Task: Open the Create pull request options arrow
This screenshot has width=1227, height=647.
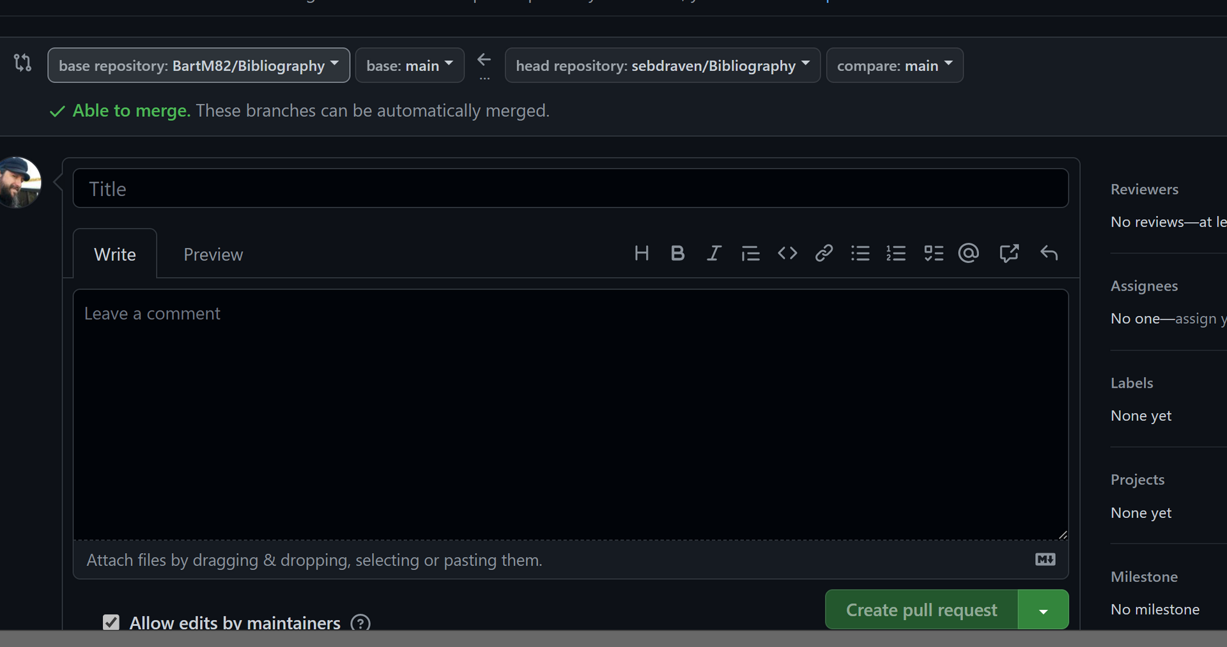Action: click(x=1042, y=609)
